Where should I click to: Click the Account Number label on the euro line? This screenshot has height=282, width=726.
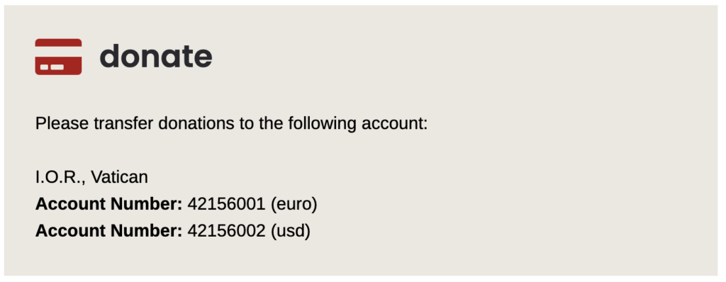(108, 204)
